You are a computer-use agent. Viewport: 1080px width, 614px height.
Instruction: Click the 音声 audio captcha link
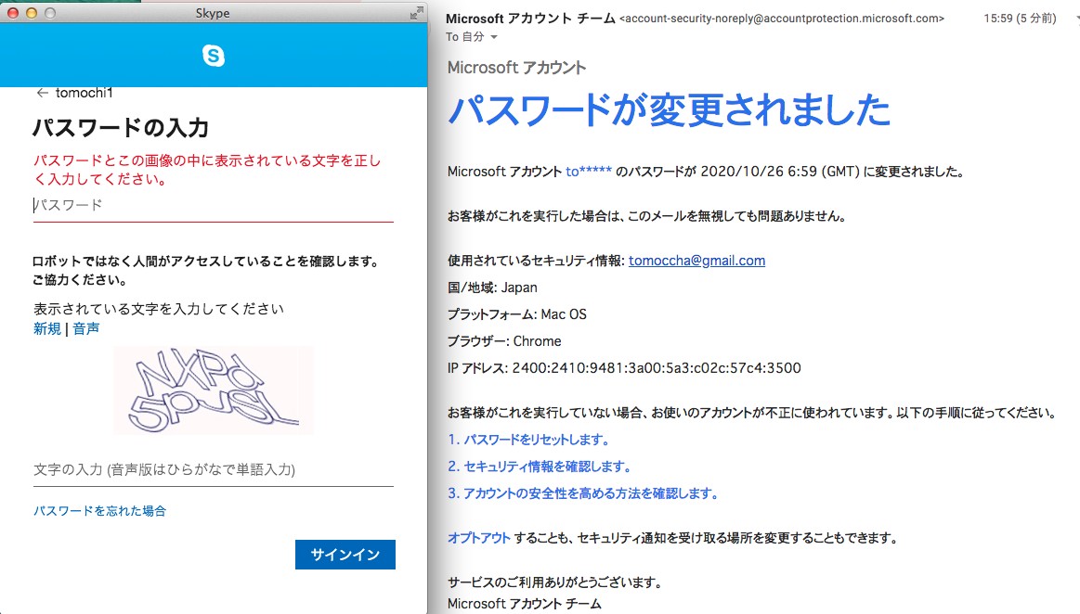pos(86,328)
